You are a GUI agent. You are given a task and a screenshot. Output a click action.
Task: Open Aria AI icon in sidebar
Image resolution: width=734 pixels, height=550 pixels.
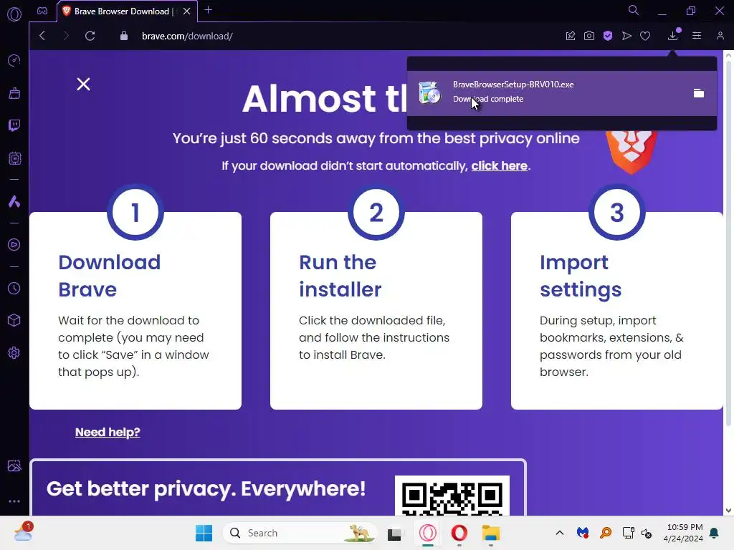point(14,201)
